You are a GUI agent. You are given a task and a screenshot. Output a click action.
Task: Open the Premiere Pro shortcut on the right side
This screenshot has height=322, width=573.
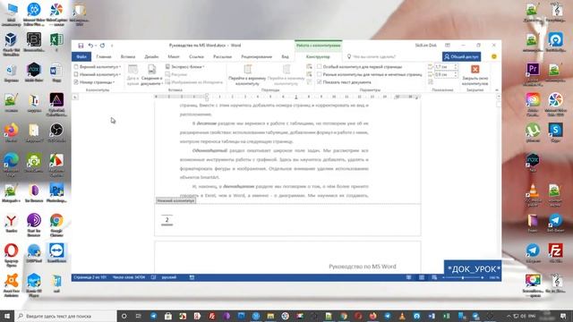tap(533, 72)
